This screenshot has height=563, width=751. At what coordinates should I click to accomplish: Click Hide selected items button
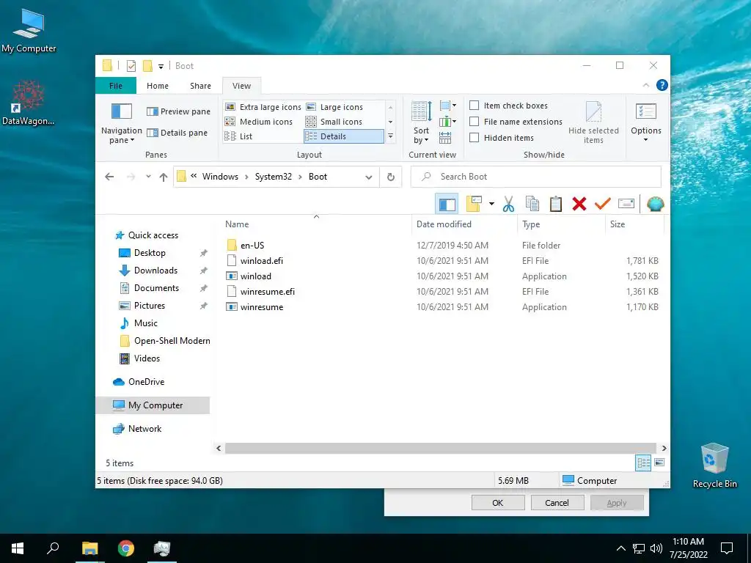tap(593, 122)
